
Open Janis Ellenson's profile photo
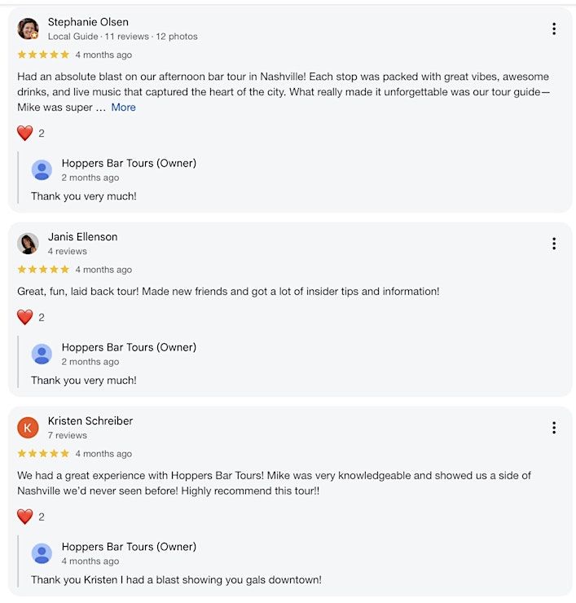[x=28, y=244]
